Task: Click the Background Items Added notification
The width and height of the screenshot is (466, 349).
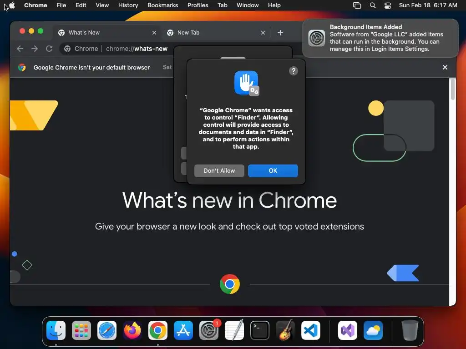Action: point(380,38)
